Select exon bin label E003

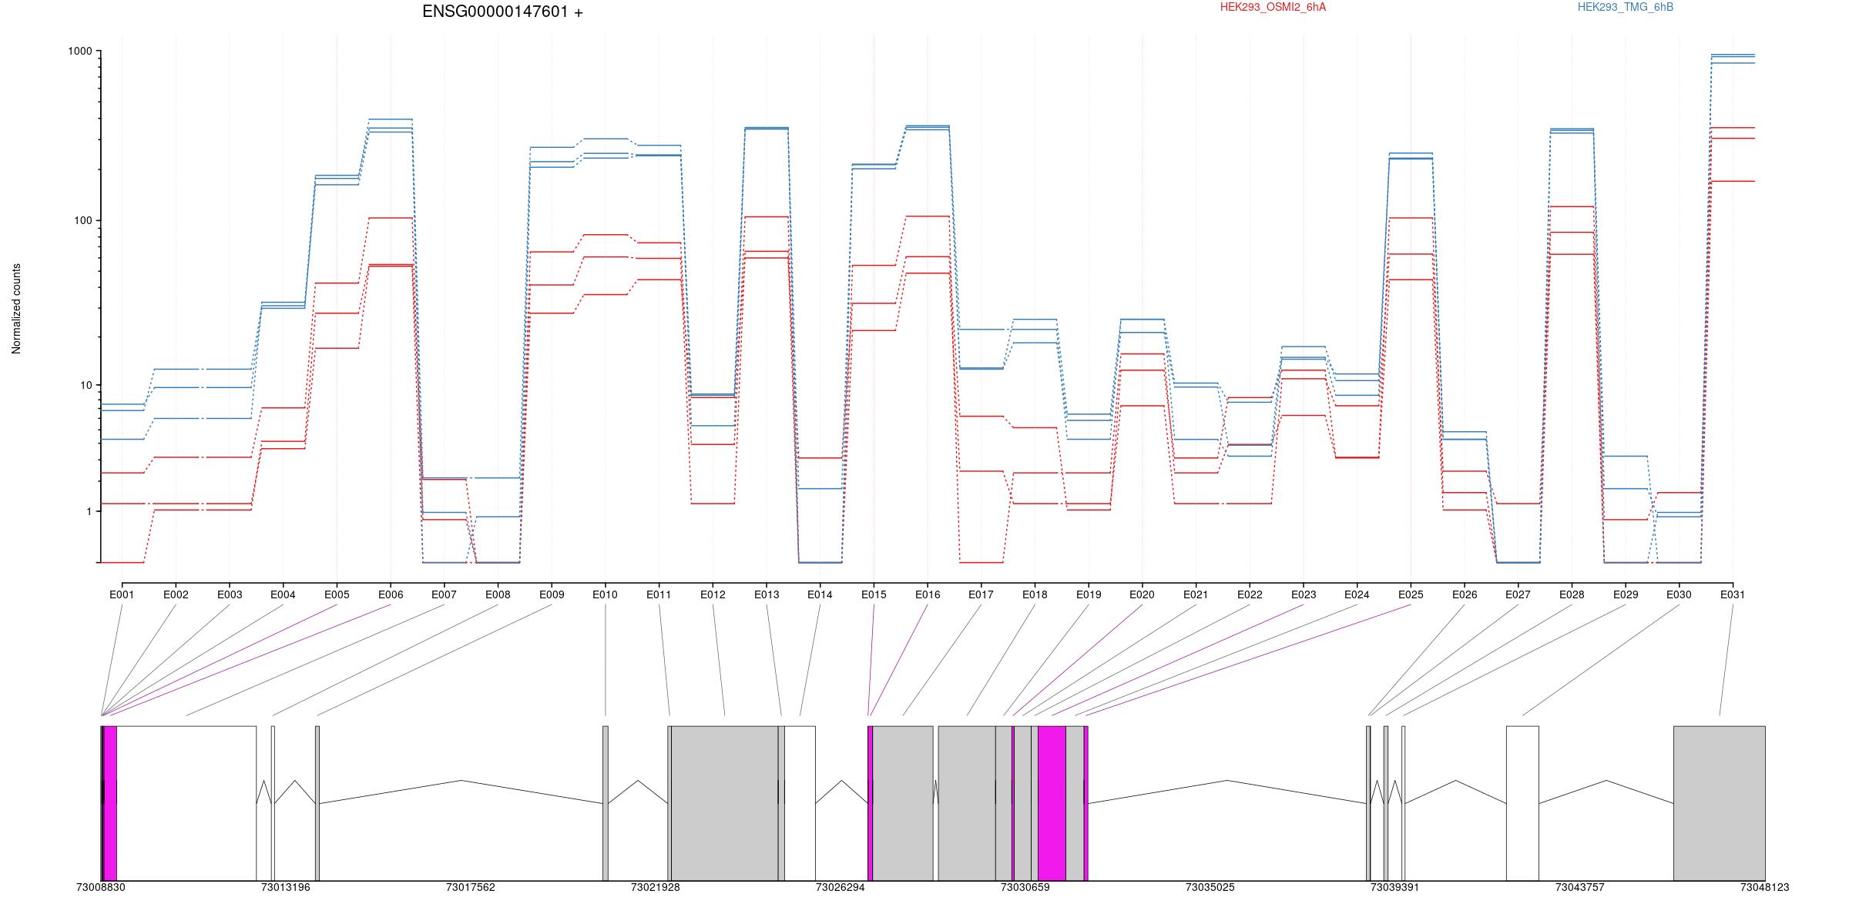(x=230, y=594)
